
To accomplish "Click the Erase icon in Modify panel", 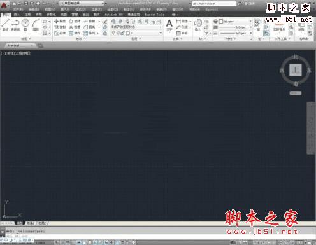I will [105, 21].
